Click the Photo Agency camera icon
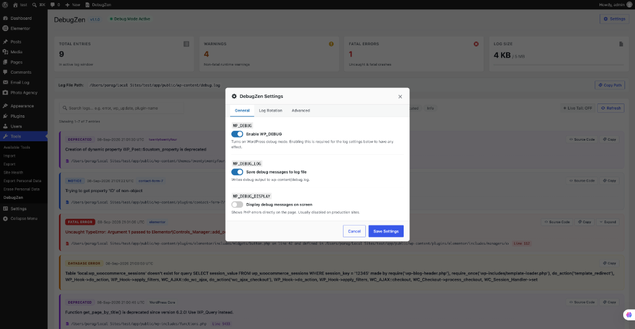The width and height of the screenshot is (635, 329). [5, 92]
